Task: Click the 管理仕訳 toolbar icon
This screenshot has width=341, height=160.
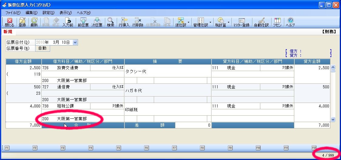Action: pyautogui.click(x=201, y=22)
